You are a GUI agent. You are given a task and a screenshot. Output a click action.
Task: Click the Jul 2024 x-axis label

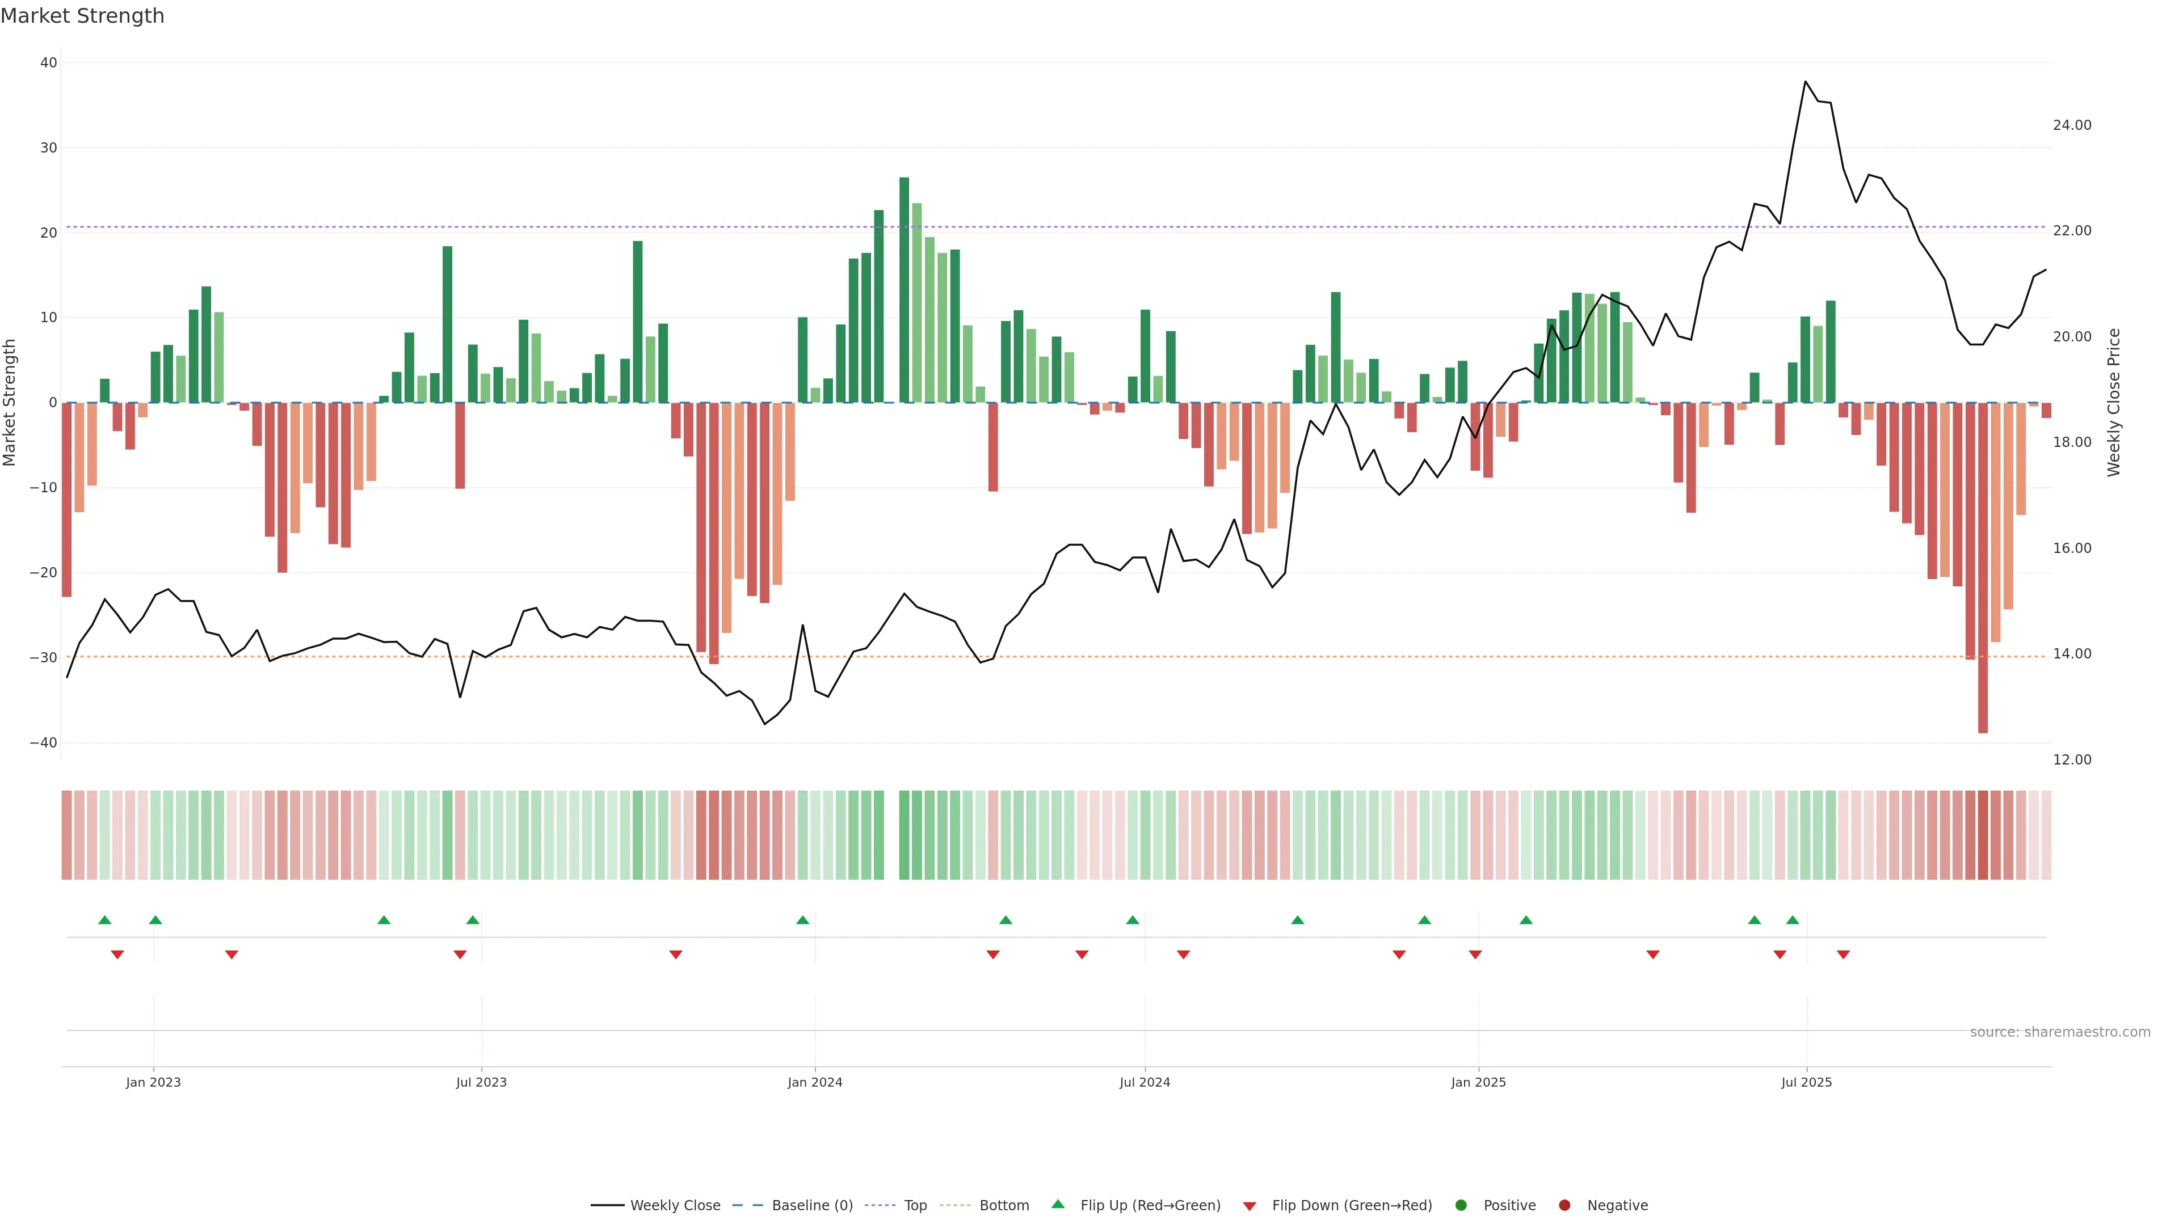click(1145, 1082)
